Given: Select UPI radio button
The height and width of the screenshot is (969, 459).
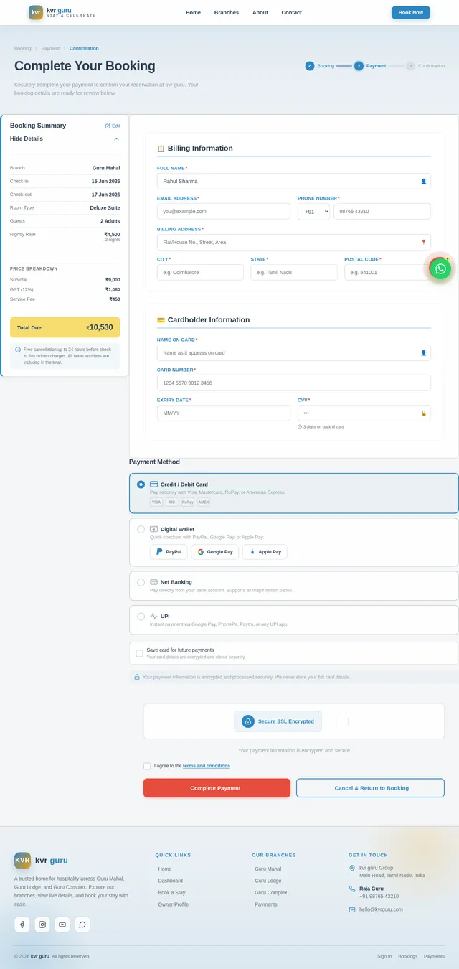Looking at the screenshot, I should click(x=141, y=617).
